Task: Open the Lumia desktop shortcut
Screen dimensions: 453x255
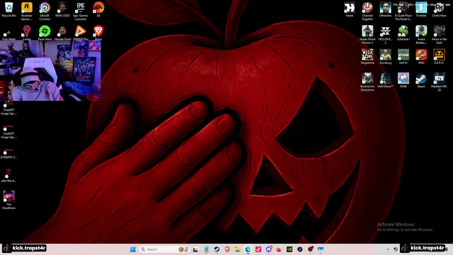Action: [27, 33]
